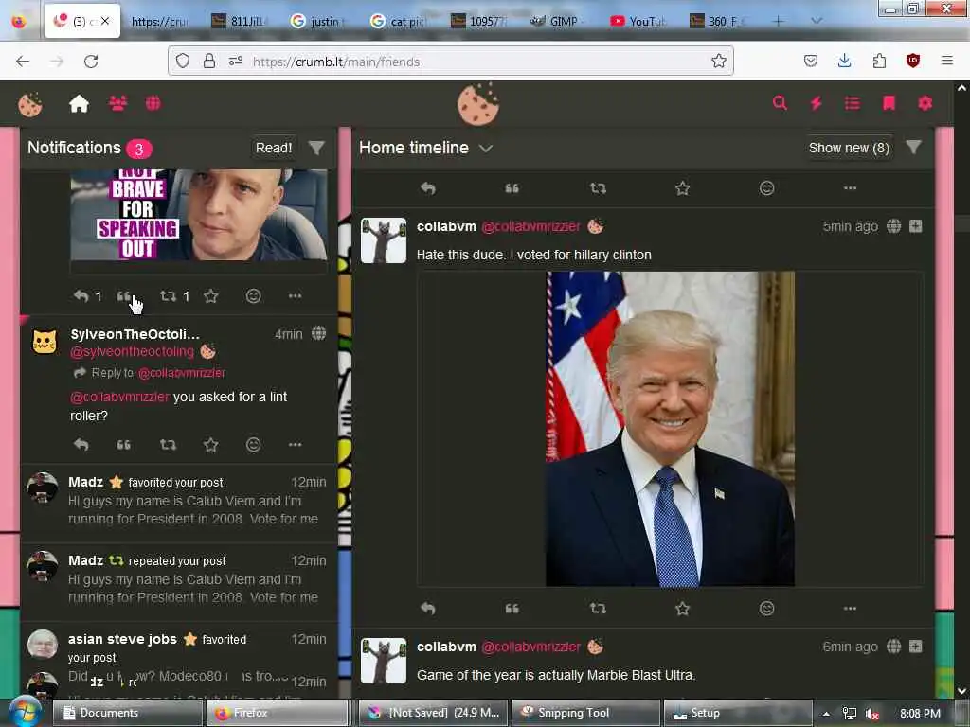The image size is (970, 727).
Task: Bookmark this page with the star icon
Action: point(718,62)
